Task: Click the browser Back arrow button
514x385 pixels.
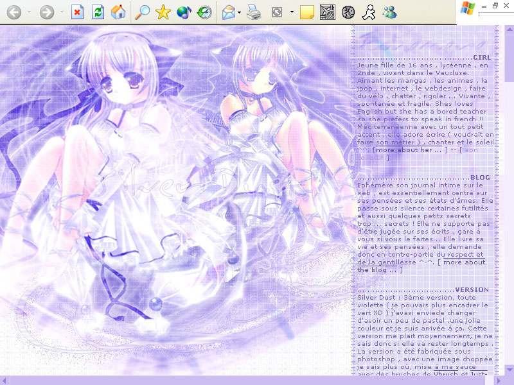Action: click(x=14, y=12)
